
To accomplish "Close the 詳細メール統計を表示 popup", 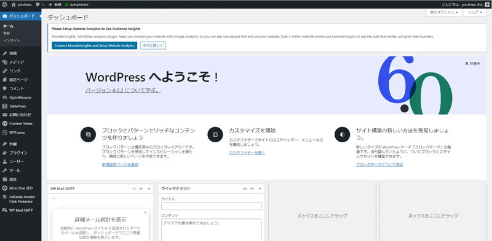I will 145,213.
